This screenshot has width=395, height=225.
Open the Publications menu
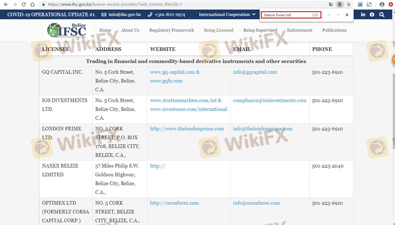click(x=334, y=30)
